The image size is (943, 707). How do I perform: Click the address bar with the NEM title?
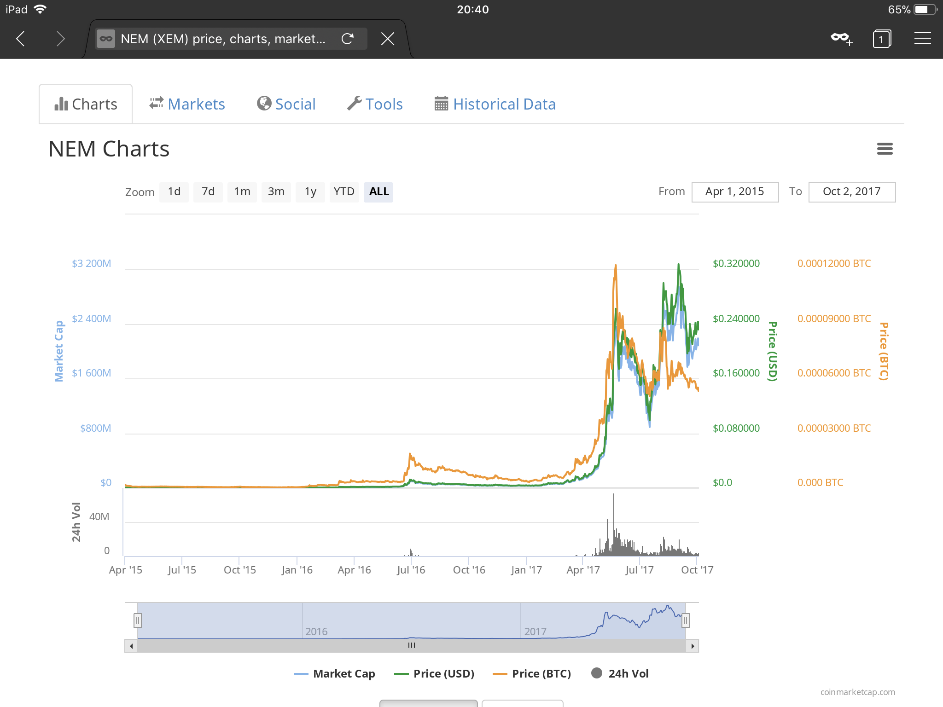coord(231,39)
